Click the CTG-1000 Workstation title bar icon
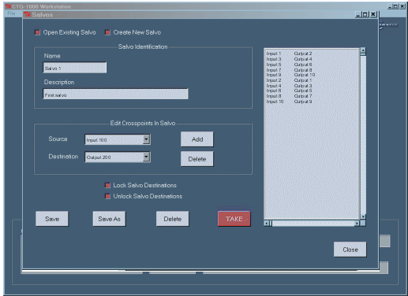Image resolution: width=408 pixels, height=296 pixels. pos(9,6)
